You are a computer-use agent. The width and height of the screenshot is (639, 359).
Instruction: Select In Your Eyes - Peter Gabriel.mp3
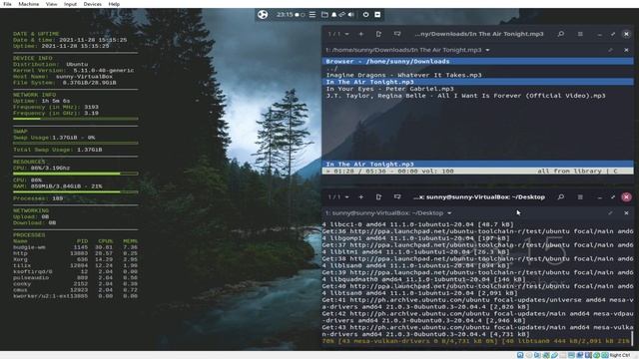[x=389, y=89]
